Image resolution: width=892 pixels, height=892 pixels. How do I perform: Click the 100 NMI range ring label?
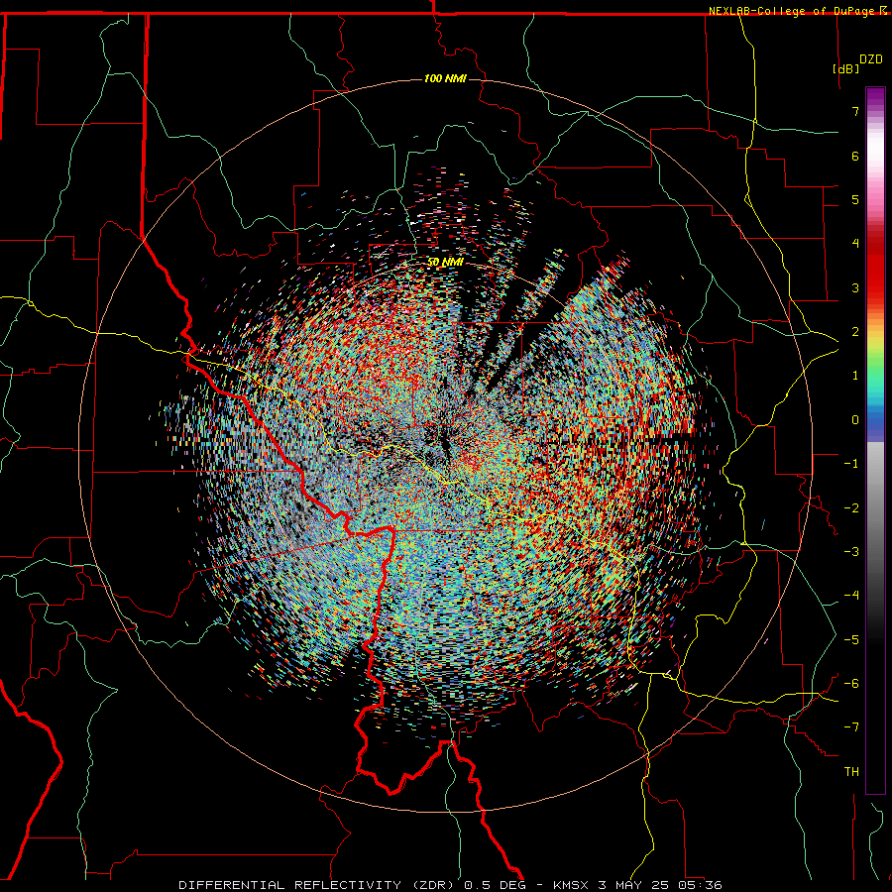click(x=445, y=78)
